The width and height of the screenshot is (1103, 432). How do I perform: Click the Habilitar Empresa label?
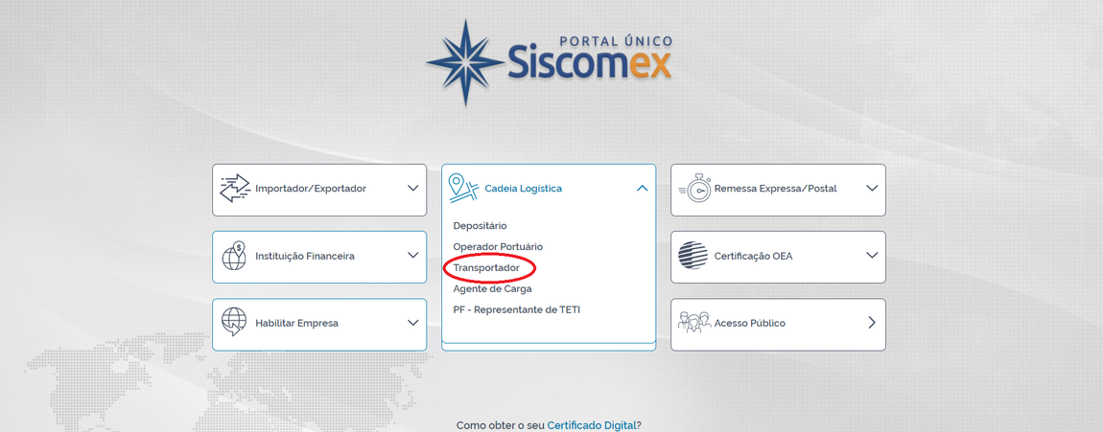pos(297,323)
